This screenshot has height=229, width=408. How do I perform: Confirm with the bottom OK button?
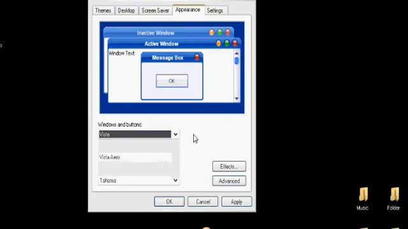(169, 202)
